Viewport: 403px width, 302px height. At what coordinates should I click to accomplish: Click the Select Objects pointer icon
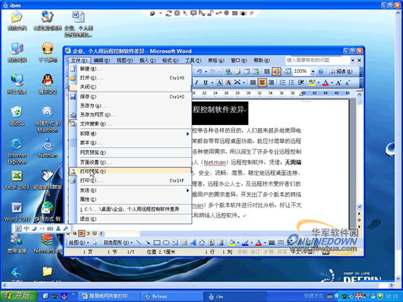point(95,242)
